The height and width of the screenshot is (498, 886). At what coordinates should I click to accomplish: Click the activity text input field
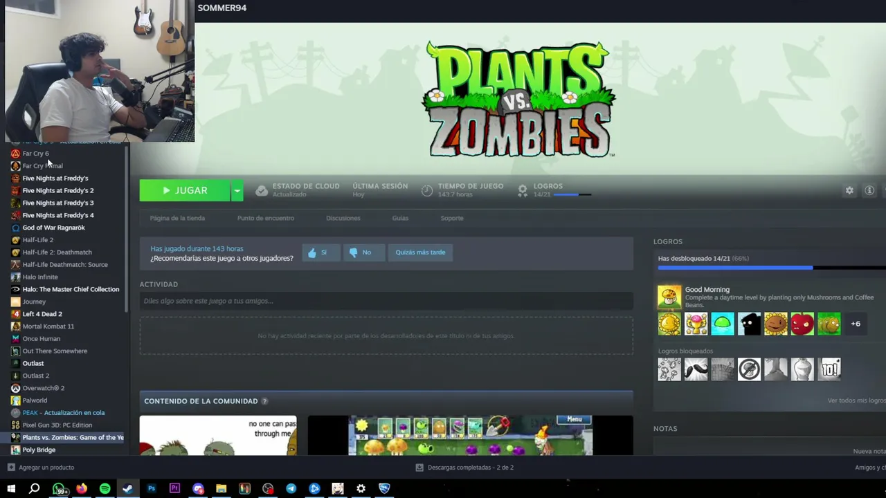point(386,301)
